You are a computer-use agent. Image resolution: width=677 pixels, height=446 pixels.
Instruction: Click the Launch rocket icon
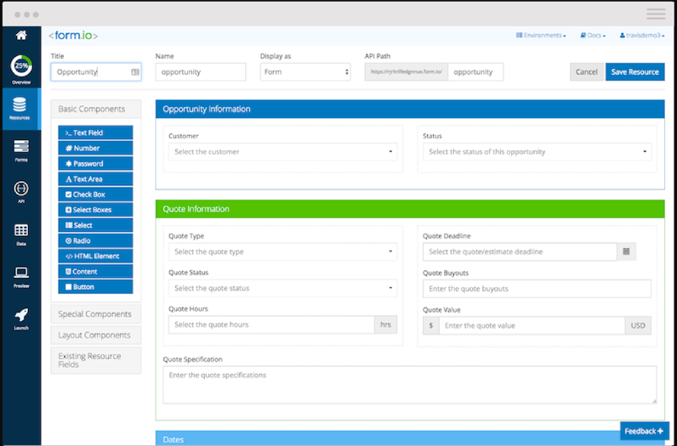[x=20, y=315]
